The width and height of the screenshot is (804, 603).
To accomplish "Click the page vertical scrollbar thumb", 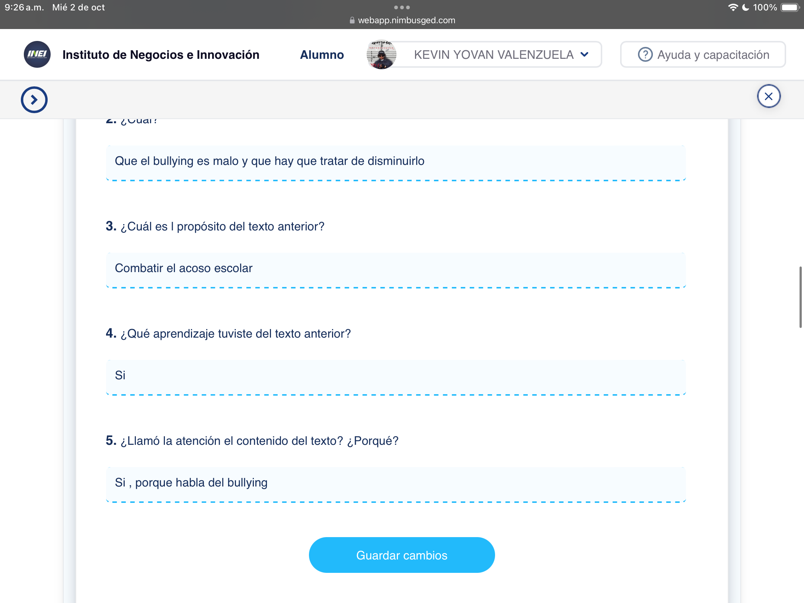I will click(x=800, y=297).
